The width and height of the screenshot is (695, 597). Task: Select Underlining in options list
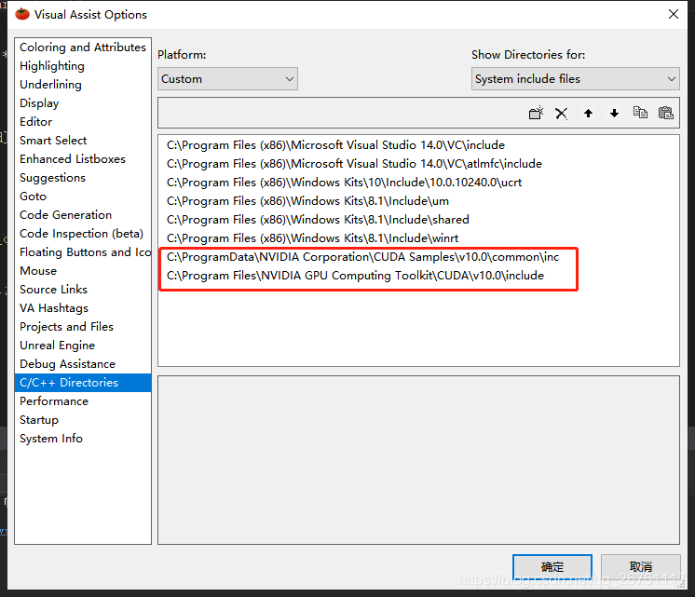tap(83, 85)
